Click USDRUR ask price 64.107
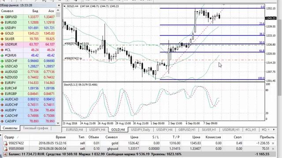The height and width of the screenshot is (158, 282). click(x=50, y=44)
